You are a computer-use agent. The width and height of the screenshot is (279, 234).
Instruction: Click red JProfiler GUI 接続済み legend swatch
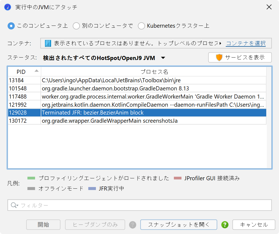pos(178,178)
